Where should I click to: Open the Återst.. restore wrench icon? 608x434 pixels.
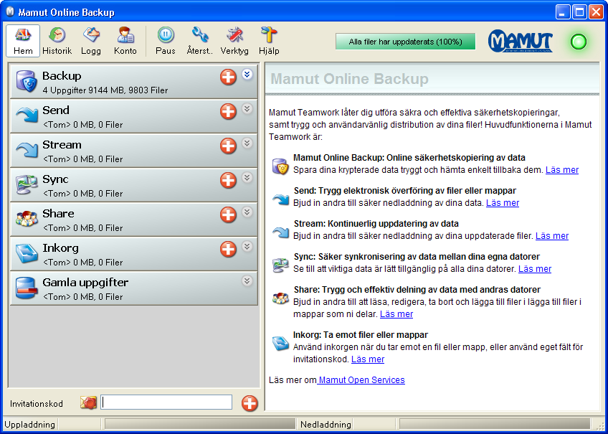200,35
